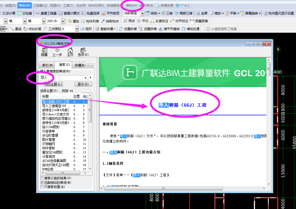Open the BIM应用(I) menu
Screen dimensions: 296x209
(x=96, y=6)
